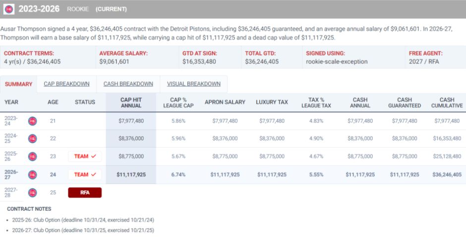Screen dimensions: 466x237
Task: Click the RFA status badge for 2027-28
Action: [85, 193]
